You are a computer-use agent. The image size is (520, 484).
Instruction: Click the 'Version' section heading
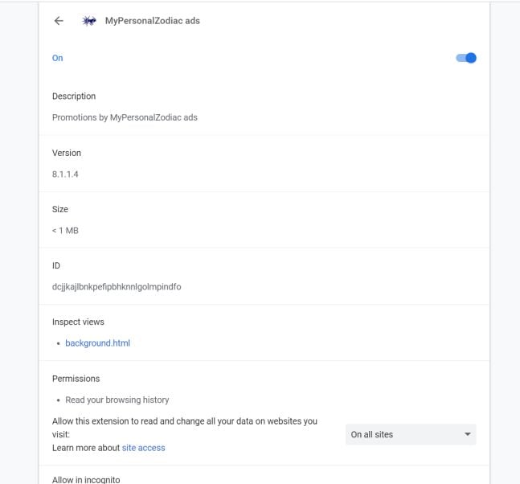[67, 153]
